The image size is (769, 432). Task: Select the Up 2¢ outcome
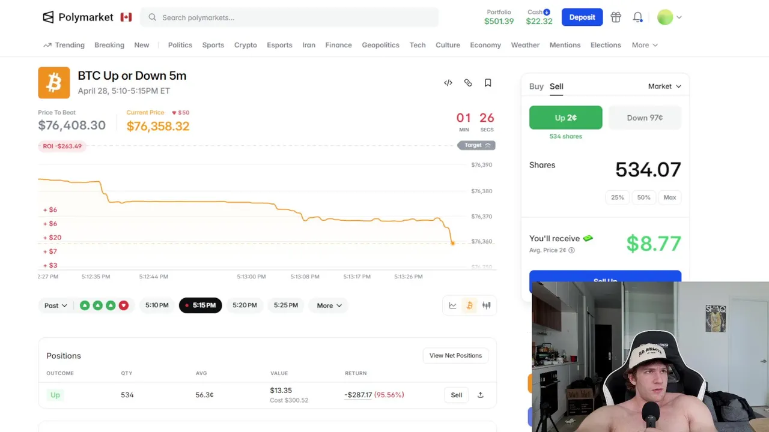(x=565, y=118)
